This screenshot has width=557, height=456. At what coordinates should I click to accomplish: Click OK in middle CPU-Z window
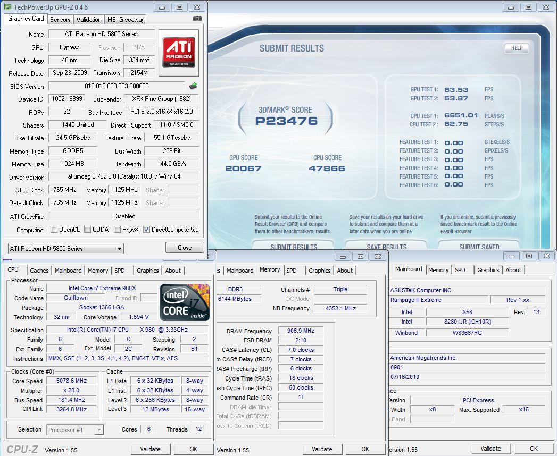click(365, 449)
